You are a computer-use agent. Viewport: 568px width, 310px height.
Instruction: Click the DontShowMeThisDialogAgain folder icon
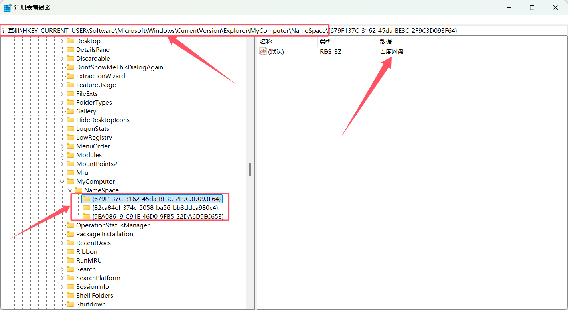point(70,67)
